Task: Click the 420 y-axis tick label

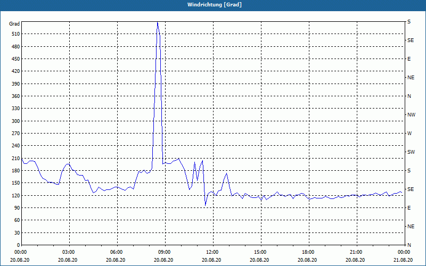Action: tap(17, 71)
